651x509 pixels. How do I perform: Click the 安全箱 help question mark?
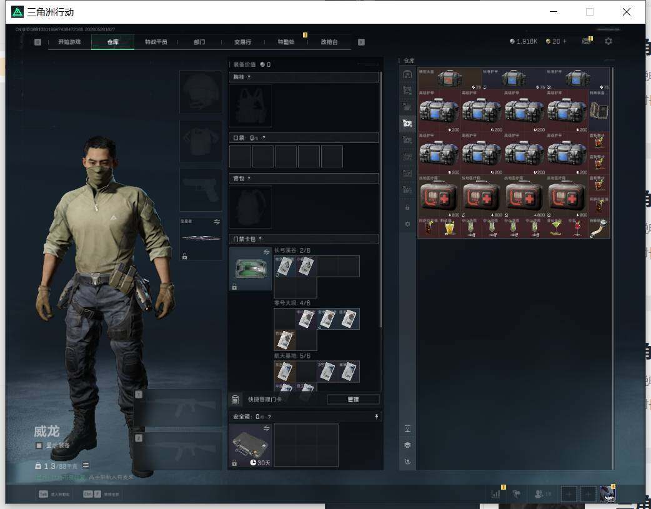(x=269, y=417)
